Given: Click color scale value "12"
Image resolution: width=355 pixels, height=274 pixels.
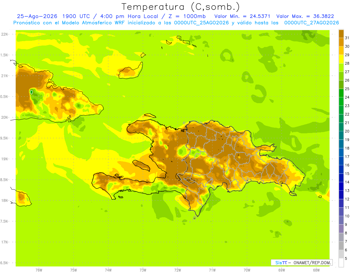Looking at the screenshot, I should pyautogui.click(x=347, y=199).
